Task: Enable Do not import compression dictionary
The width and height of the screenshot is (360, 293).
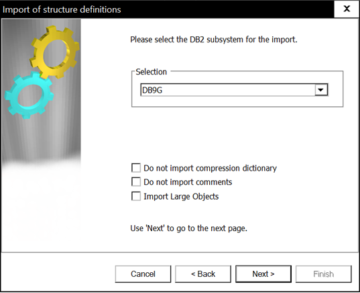Action: click(136, 168)
